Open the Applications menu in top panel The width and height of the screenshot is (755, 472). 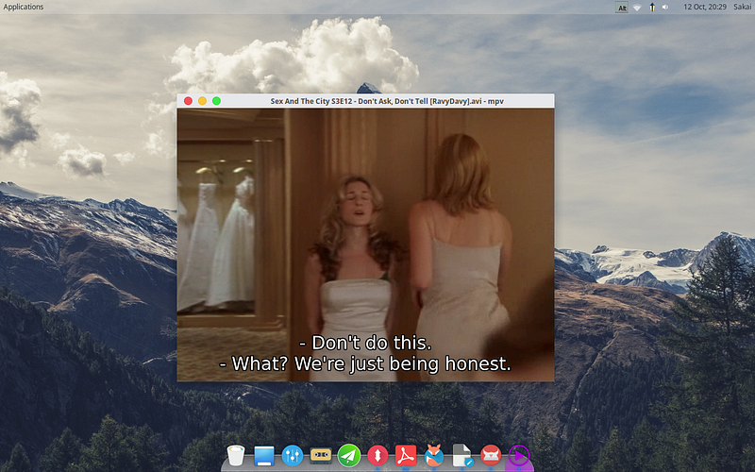[x=23, y=7]
